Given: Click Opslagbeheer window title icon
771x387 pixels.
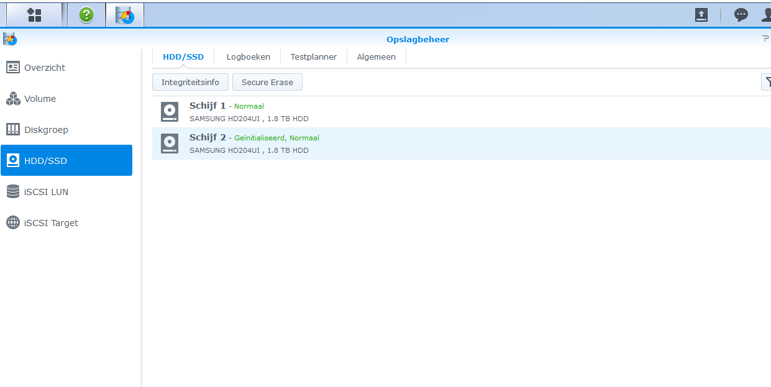Looking at the screenshot, I should coord(9,39).
